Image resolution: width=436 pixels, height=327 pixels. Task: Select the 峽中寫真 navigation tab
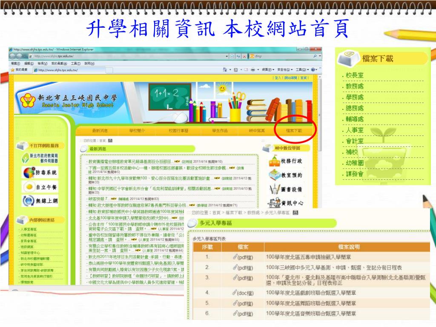257,130
